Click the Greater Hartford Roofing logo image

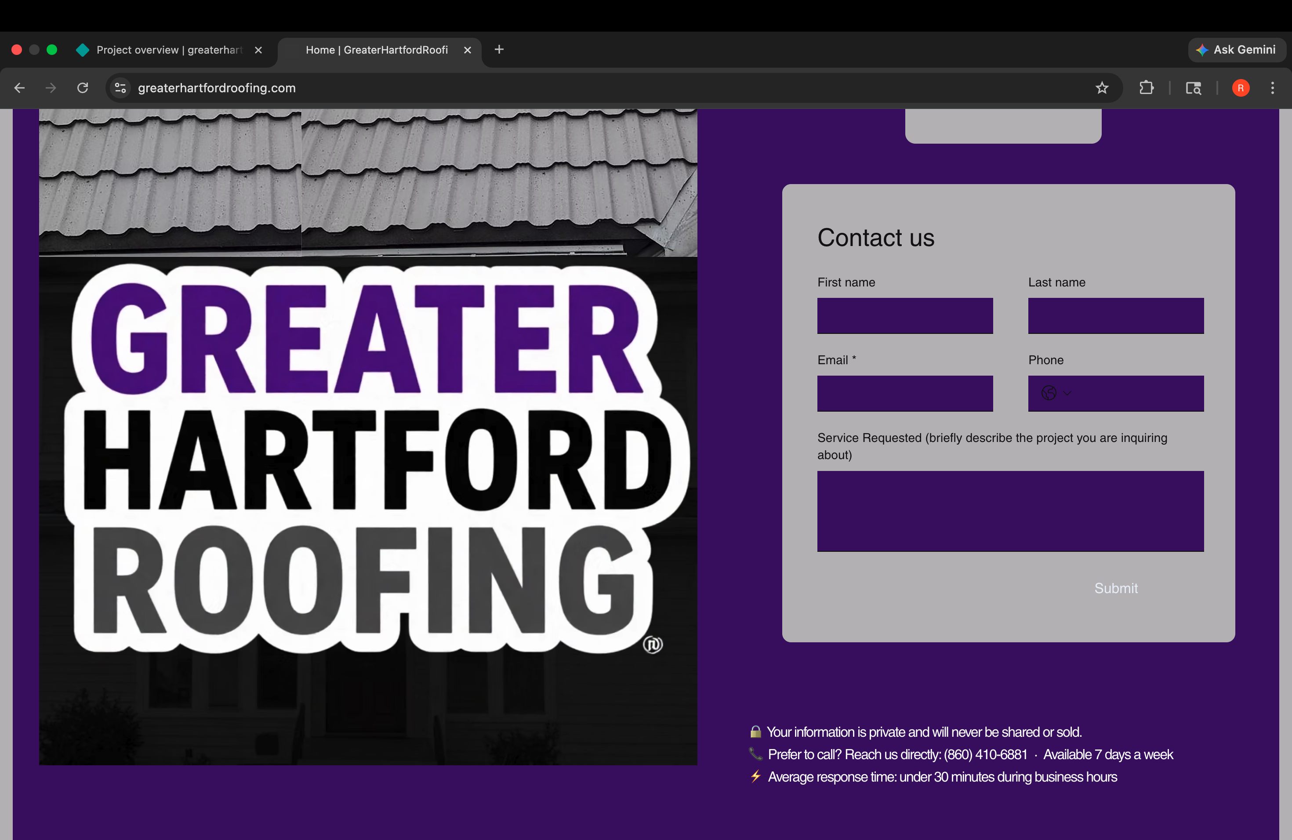point(368,511)
